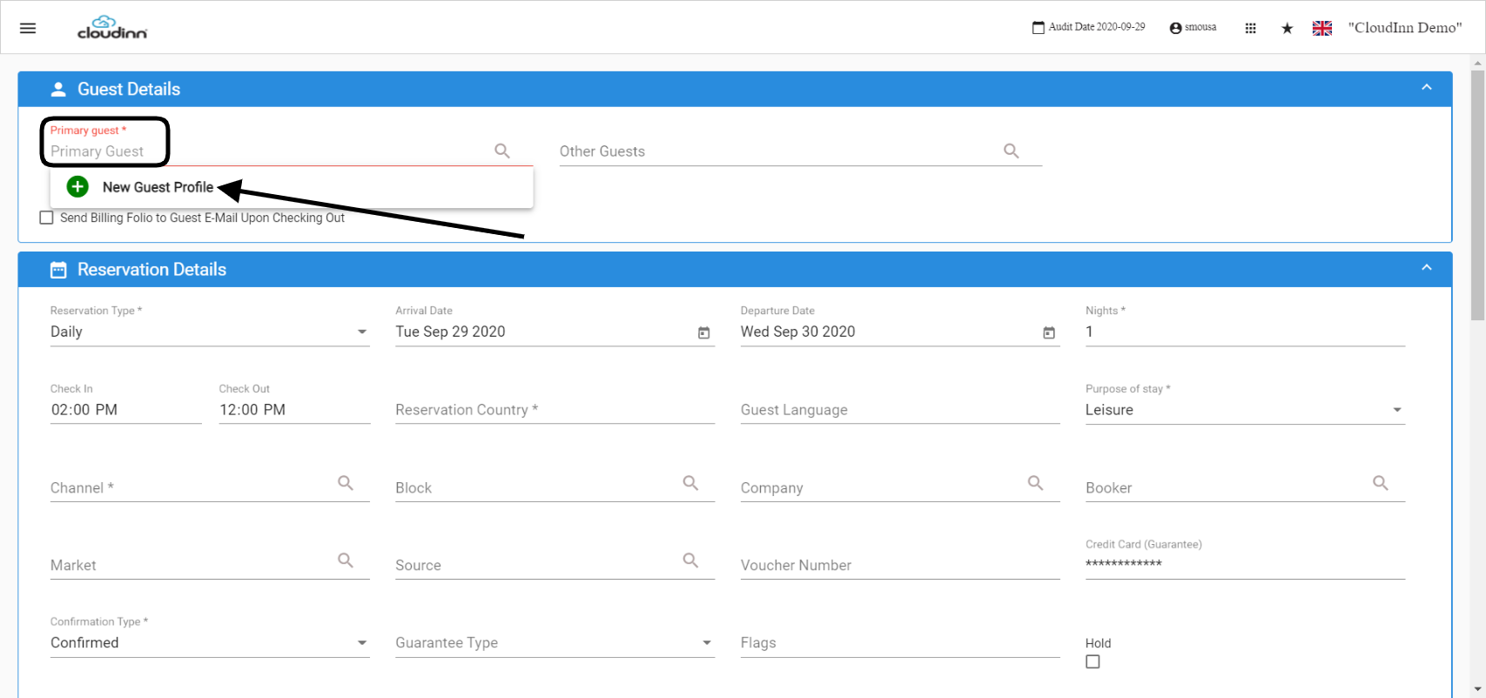Open the Reservation Type dropdown

[x=210, y=332]
